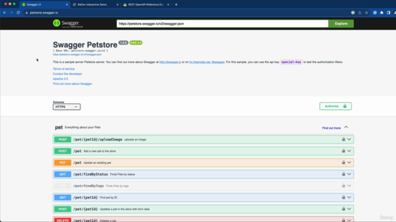
Task: Click the share icon in address bar
Action: pyautogui.click(x=359, y=12)
